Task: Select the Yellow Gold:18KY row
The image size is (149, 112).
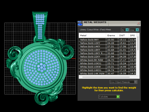Action: pyautogui.click(x=107, y=50)
